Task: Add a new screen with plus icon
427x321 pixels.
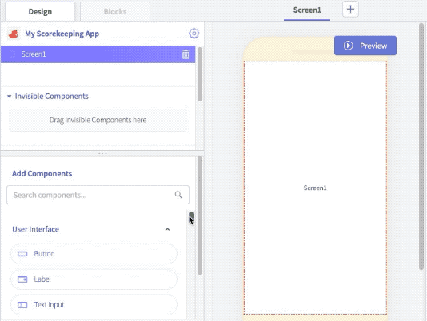Action: 350,10
